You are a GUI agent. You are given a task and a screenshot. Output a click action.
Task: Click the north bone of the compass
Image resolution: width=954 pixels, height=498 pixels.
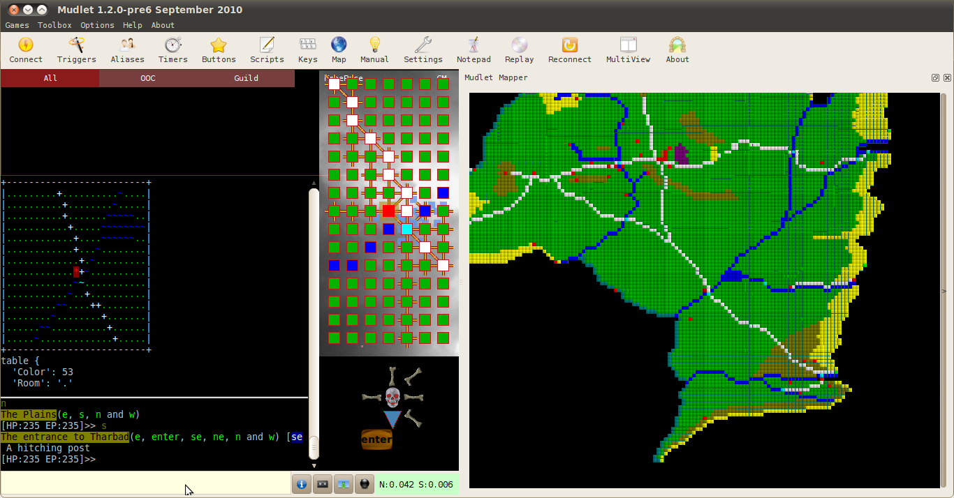click(x=392, y=376)
